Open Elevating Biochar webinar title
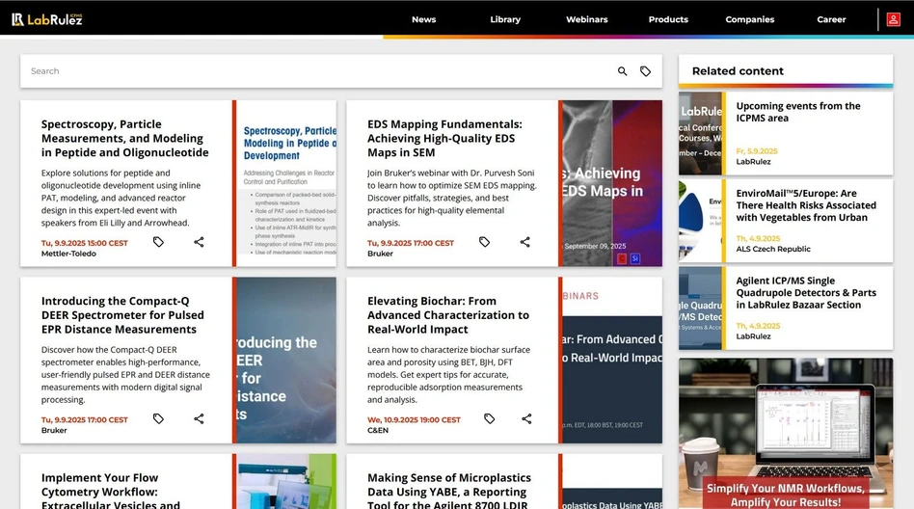The width and height of the screenshot is (914, 509). [448, 315]
